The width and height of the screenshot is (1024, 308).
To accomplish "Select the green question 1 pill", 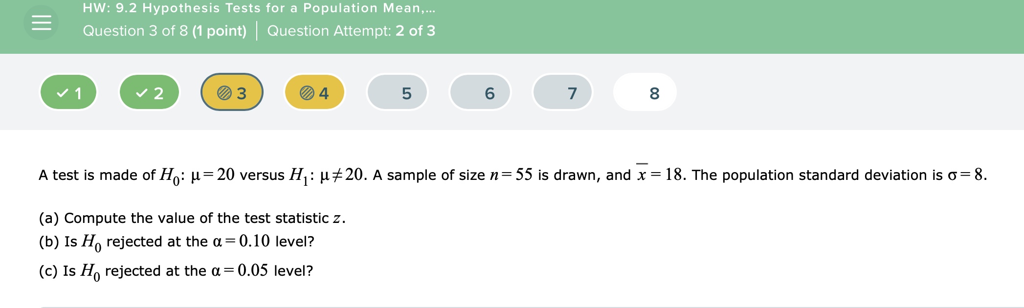I will point(68,92).
